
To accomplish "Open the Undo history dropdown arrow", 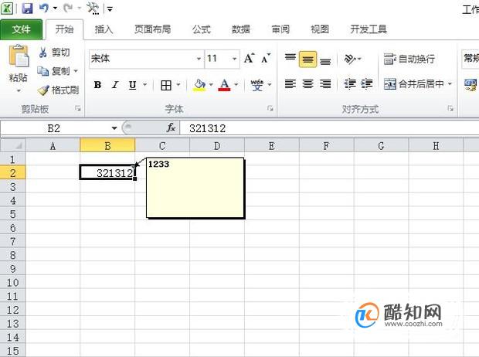I will click(x=55, y=8).
